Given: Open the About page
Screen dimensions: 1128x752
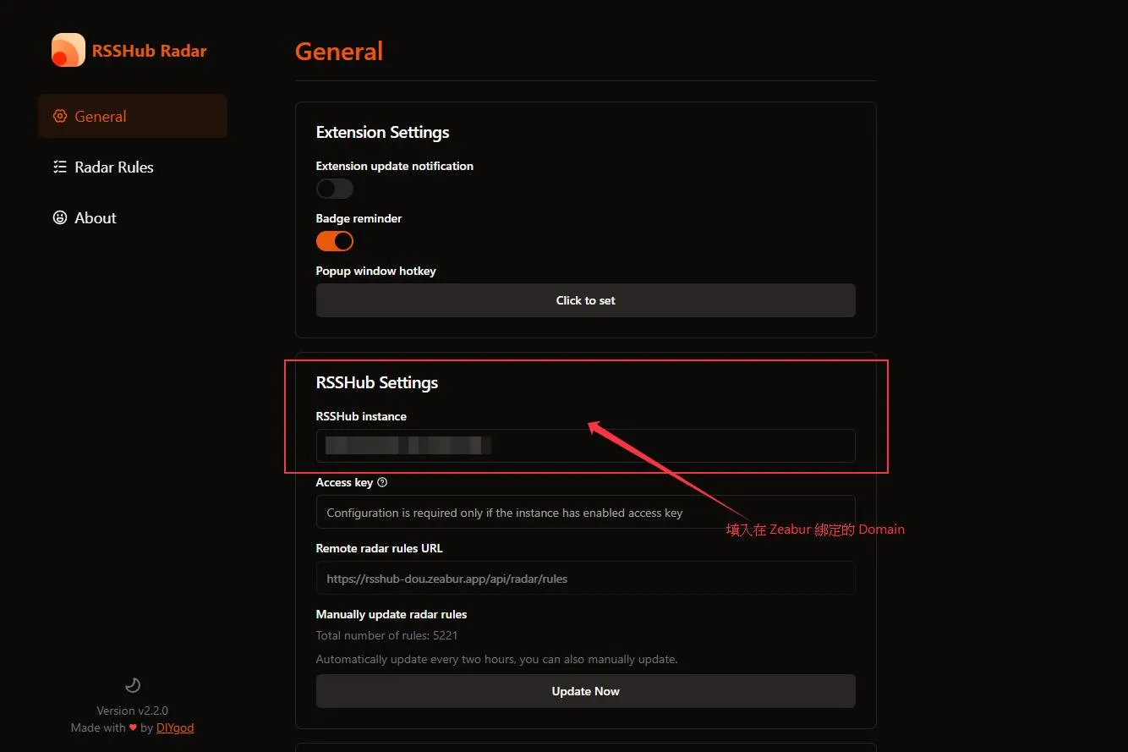Looking at the screenshot, I should [x=95, y=217].
